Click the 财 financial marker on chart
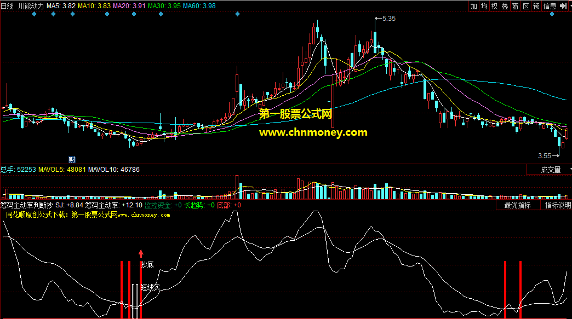 tap(72, 160)
